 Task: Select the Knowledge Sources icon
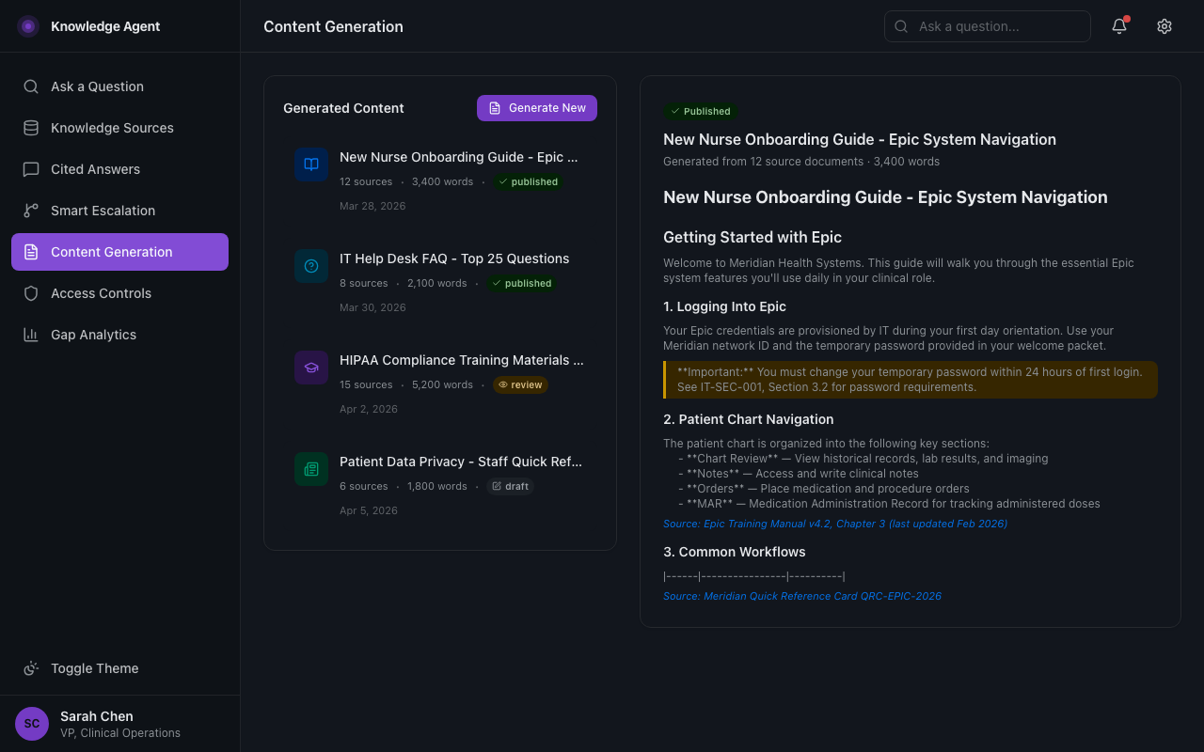tap(31, 128)
